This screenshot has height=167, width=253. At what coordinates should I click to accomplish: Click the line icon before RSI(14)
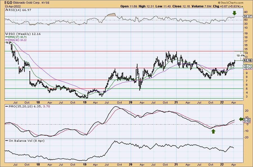(6, 10)
